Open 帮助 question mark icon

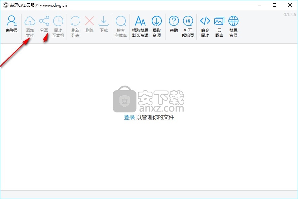(174, 21)
